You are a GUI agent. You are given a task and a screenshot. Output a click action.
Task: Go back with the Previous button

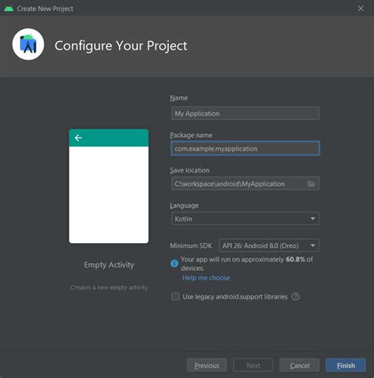tap(207, 365)
